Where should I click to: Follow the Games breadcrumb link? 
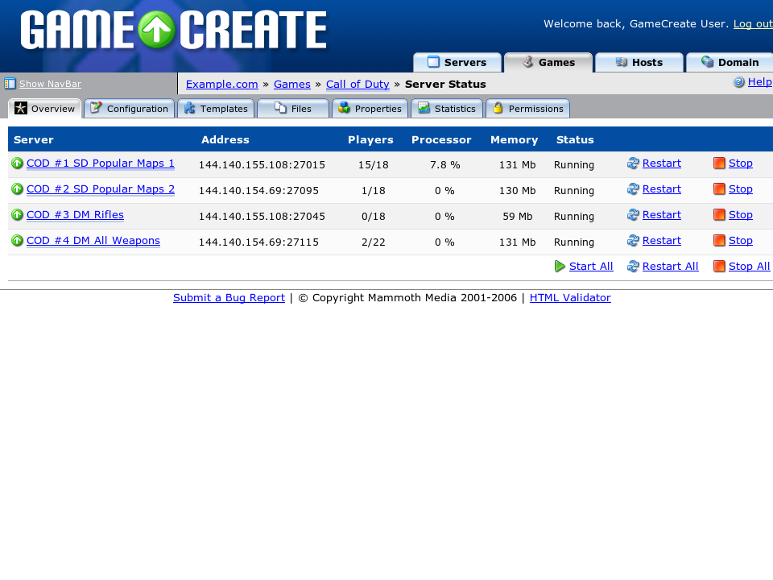[291, 85]
